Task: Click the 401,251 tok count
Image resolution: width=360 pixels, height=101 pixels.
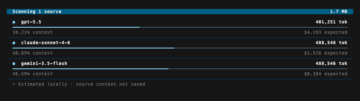Action: click(331, 22)
